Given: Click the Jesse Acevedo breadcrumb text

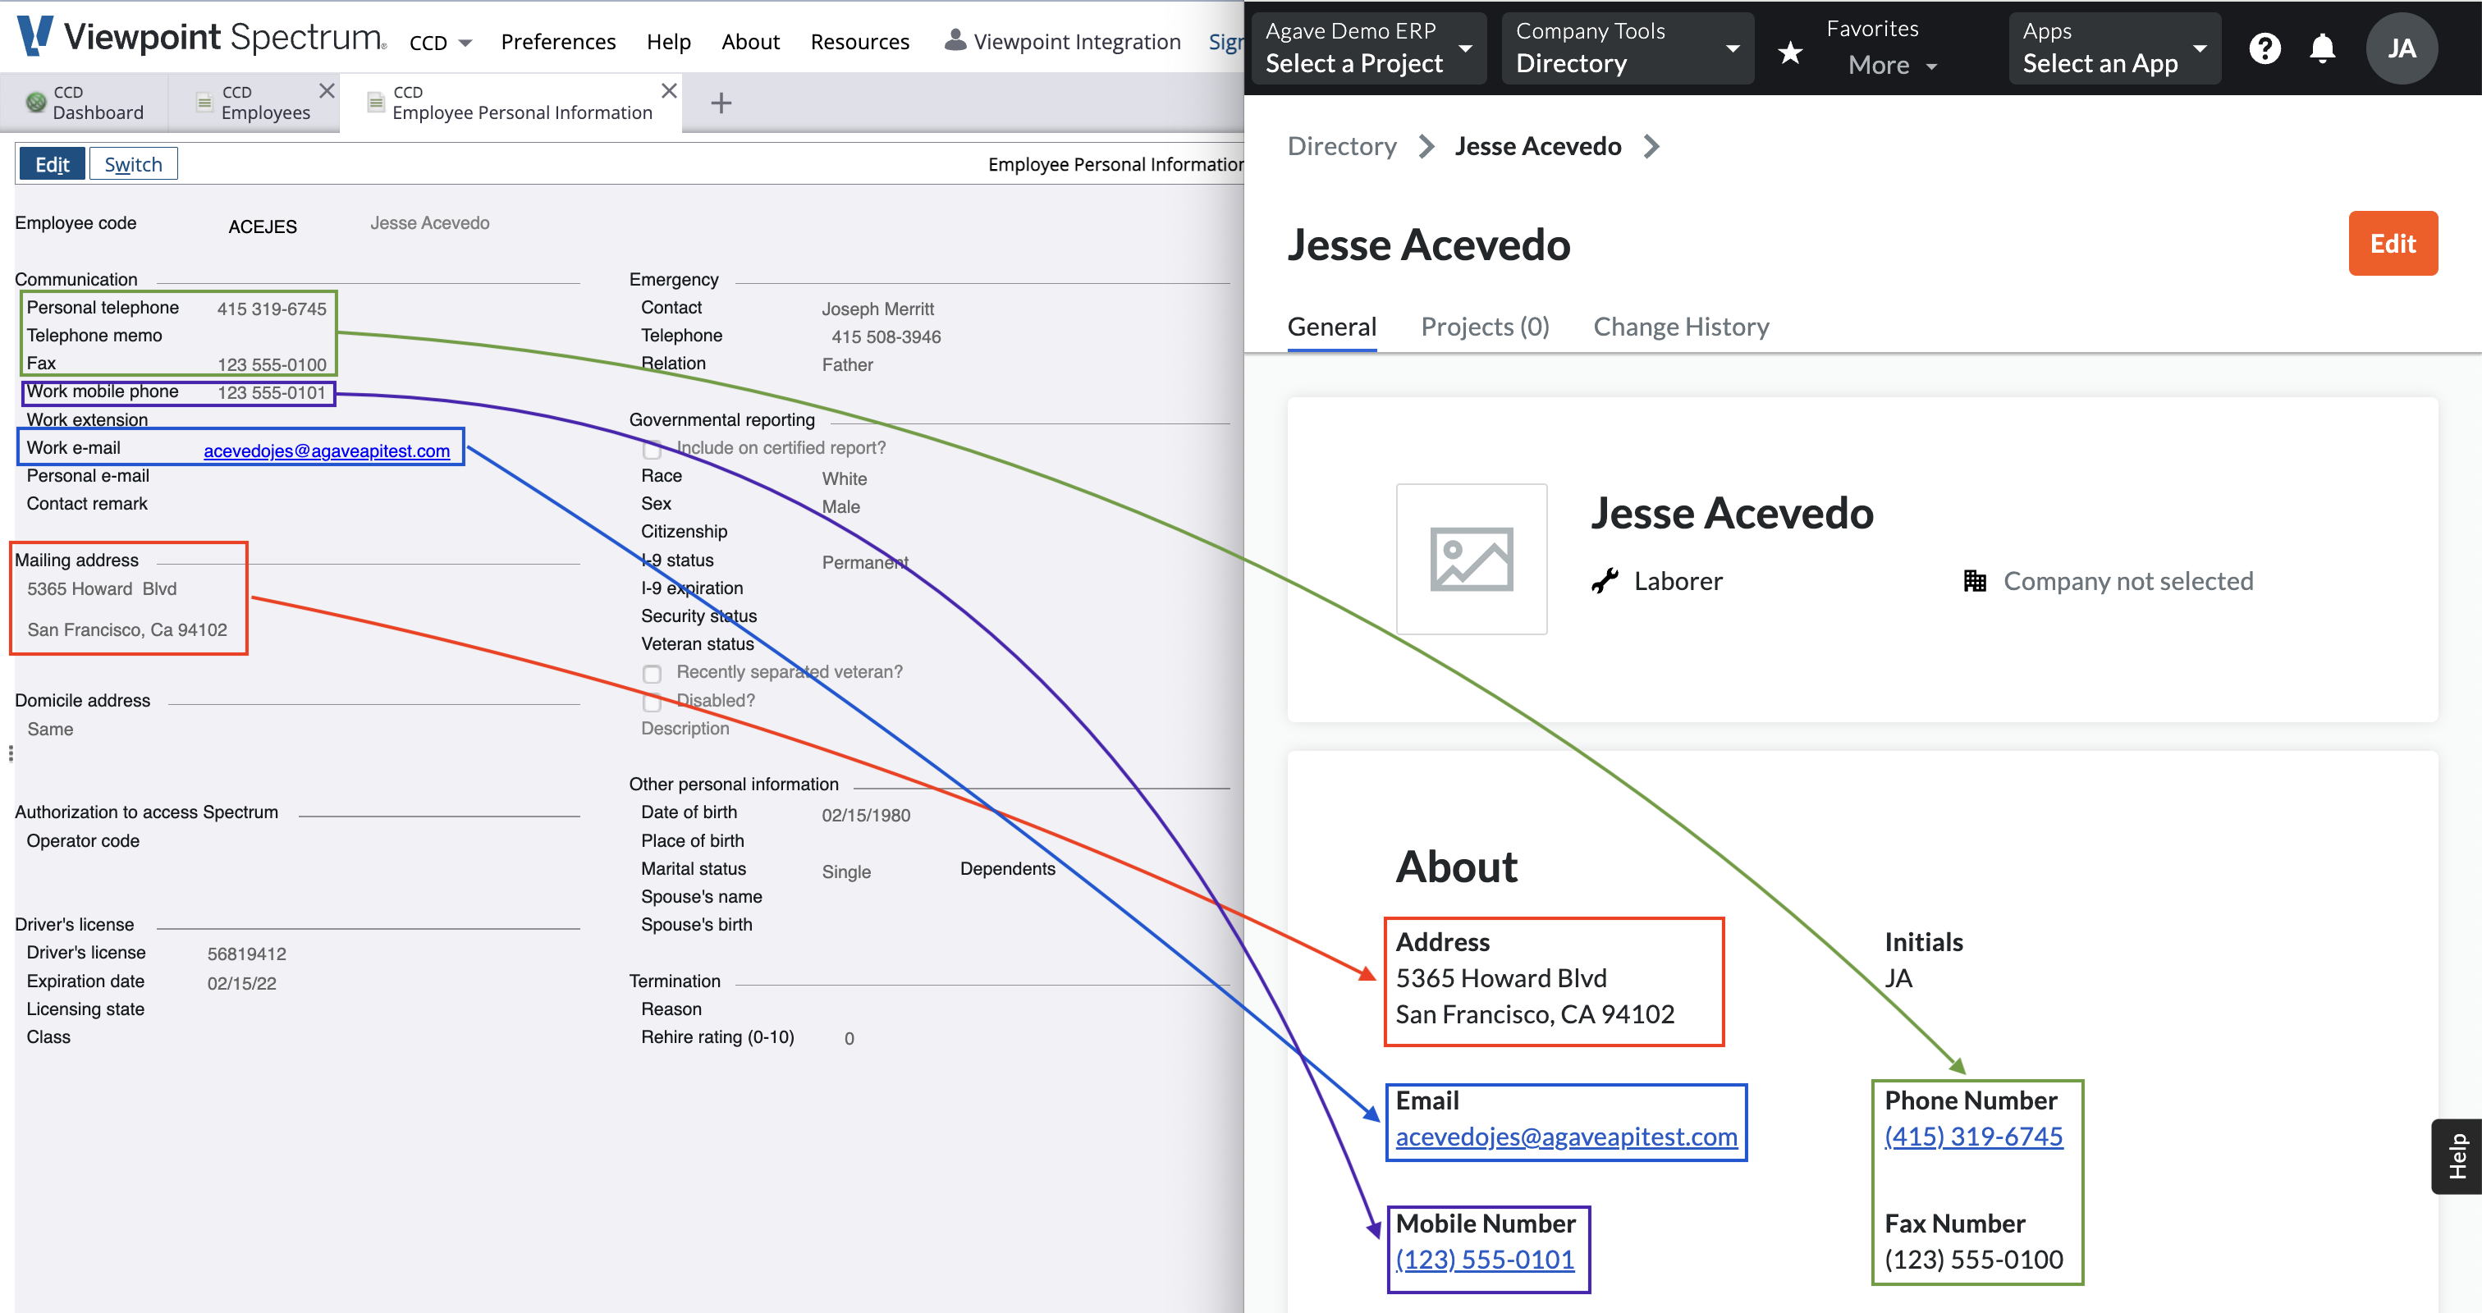Looking at the screenshot, I should click(x=1538, y=146).
